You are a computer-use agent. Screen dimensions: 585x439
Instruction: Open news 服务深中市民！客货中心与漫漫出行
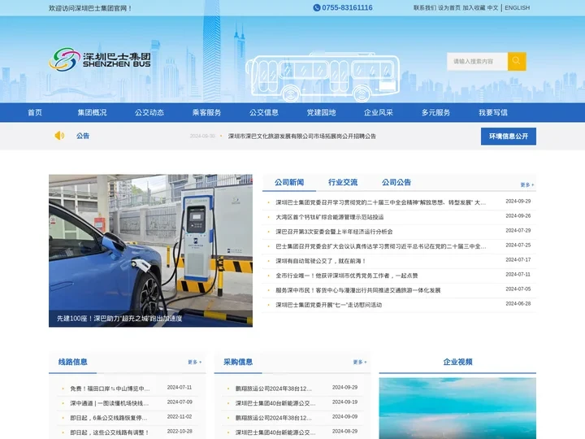357,290
